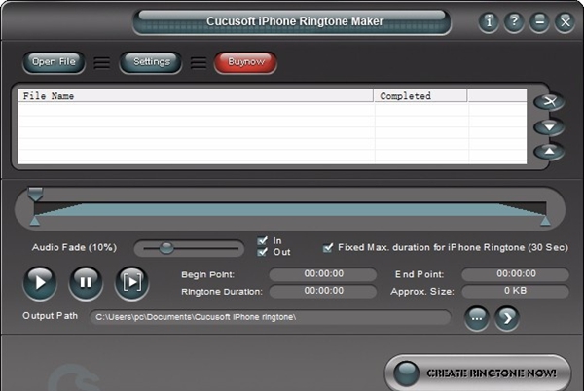This screenshot has height=391, width=584.
Task: Open output folder with the arrow button
Action: (507, 318)
